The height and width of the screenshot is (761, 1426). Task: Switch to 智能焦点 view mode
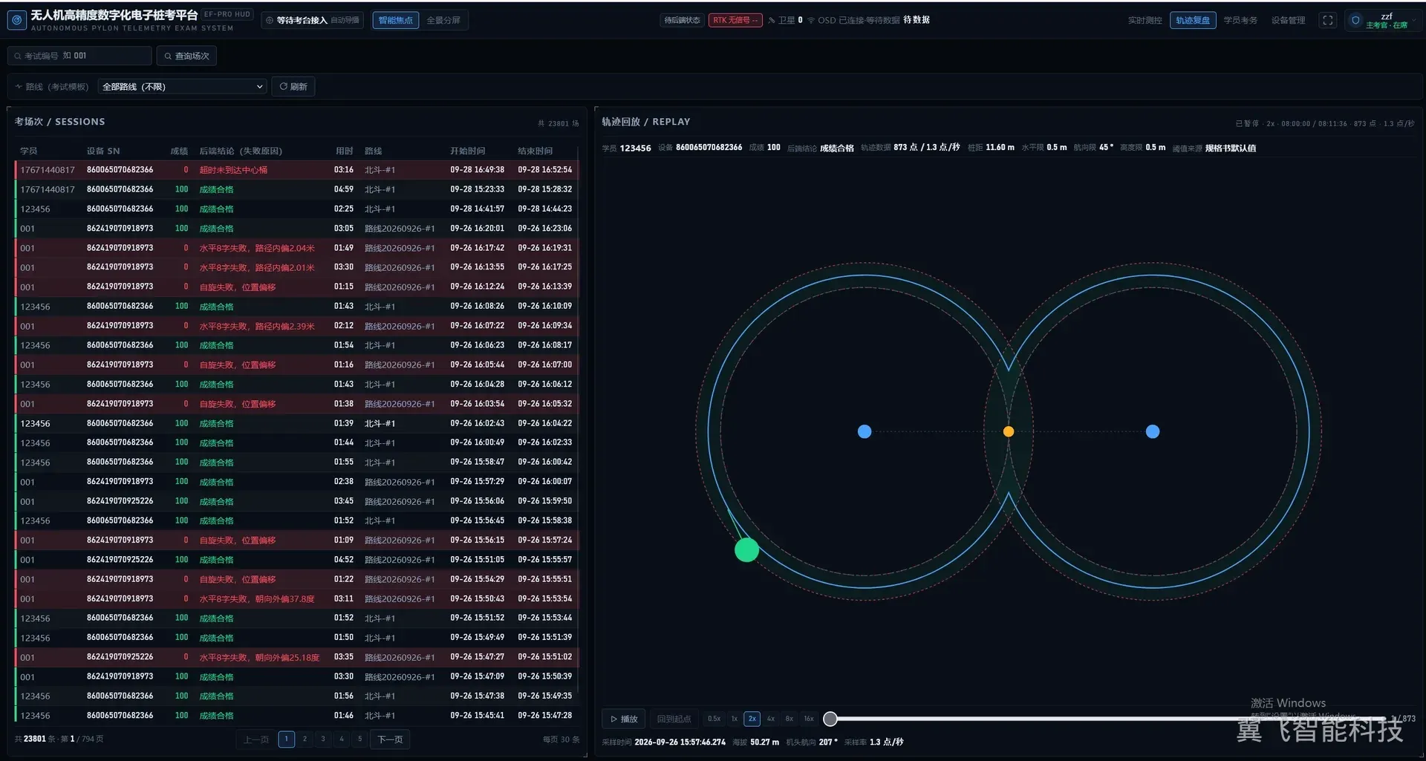click(x=395, y=21)
